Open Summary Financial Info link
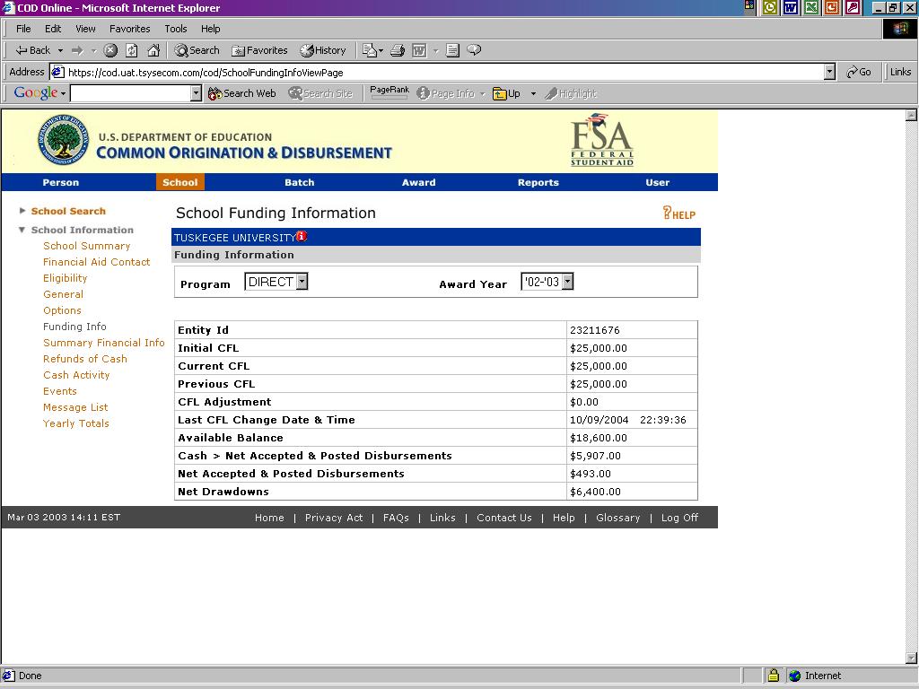The width and height of the screenshot is (919, 689). coord(104,343)
